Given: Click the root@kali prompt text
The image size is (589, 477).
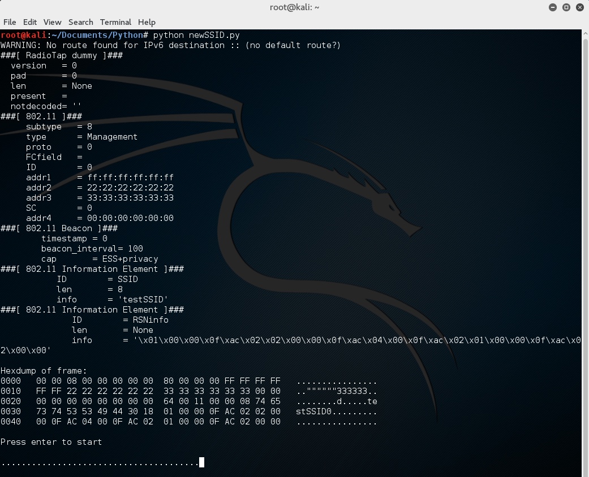Looking at the screenshot, I should pyautogui.click(x=23, y=35).
